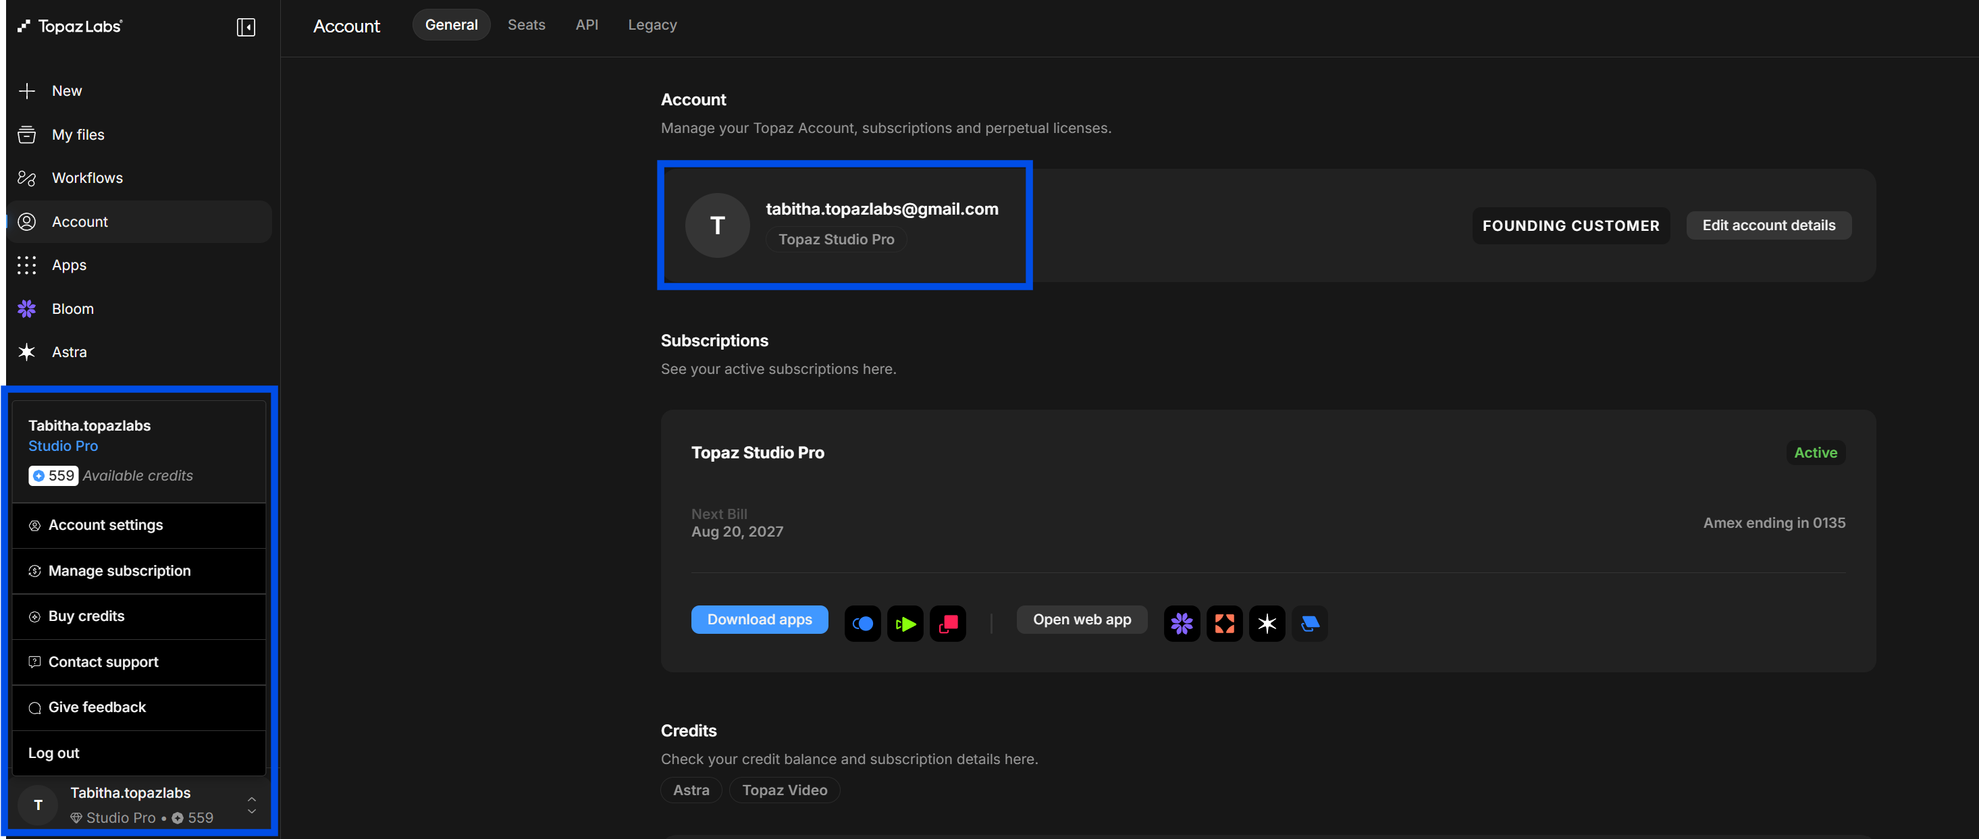The image size is (1979, 839).
Task: Open My files via its folder icon
Action: (x=27, y=134)
